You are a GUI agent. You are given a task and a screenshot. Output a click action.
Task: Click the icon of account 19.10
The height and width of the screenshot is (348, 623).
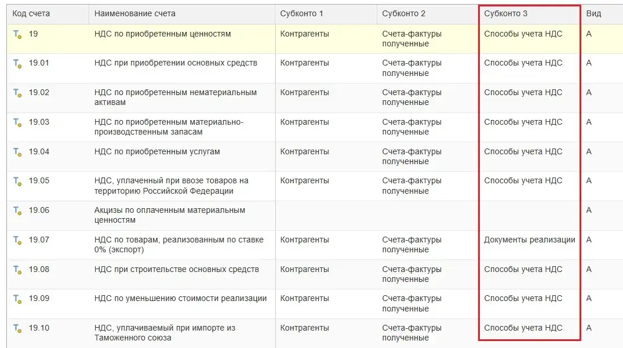(x=17, y=328)
